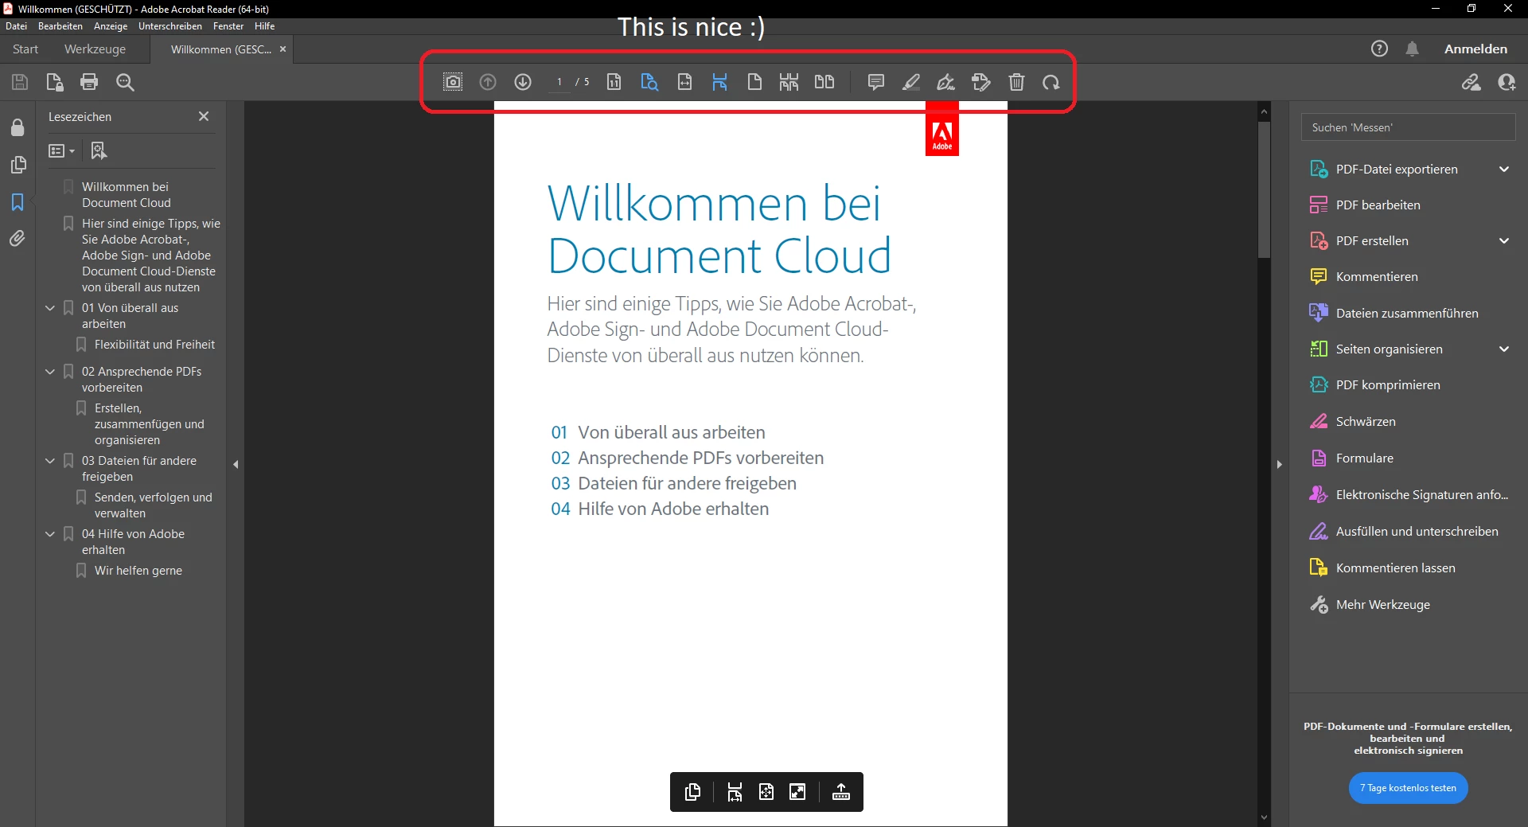Click the stamp tool icon

tap(981, 82)
